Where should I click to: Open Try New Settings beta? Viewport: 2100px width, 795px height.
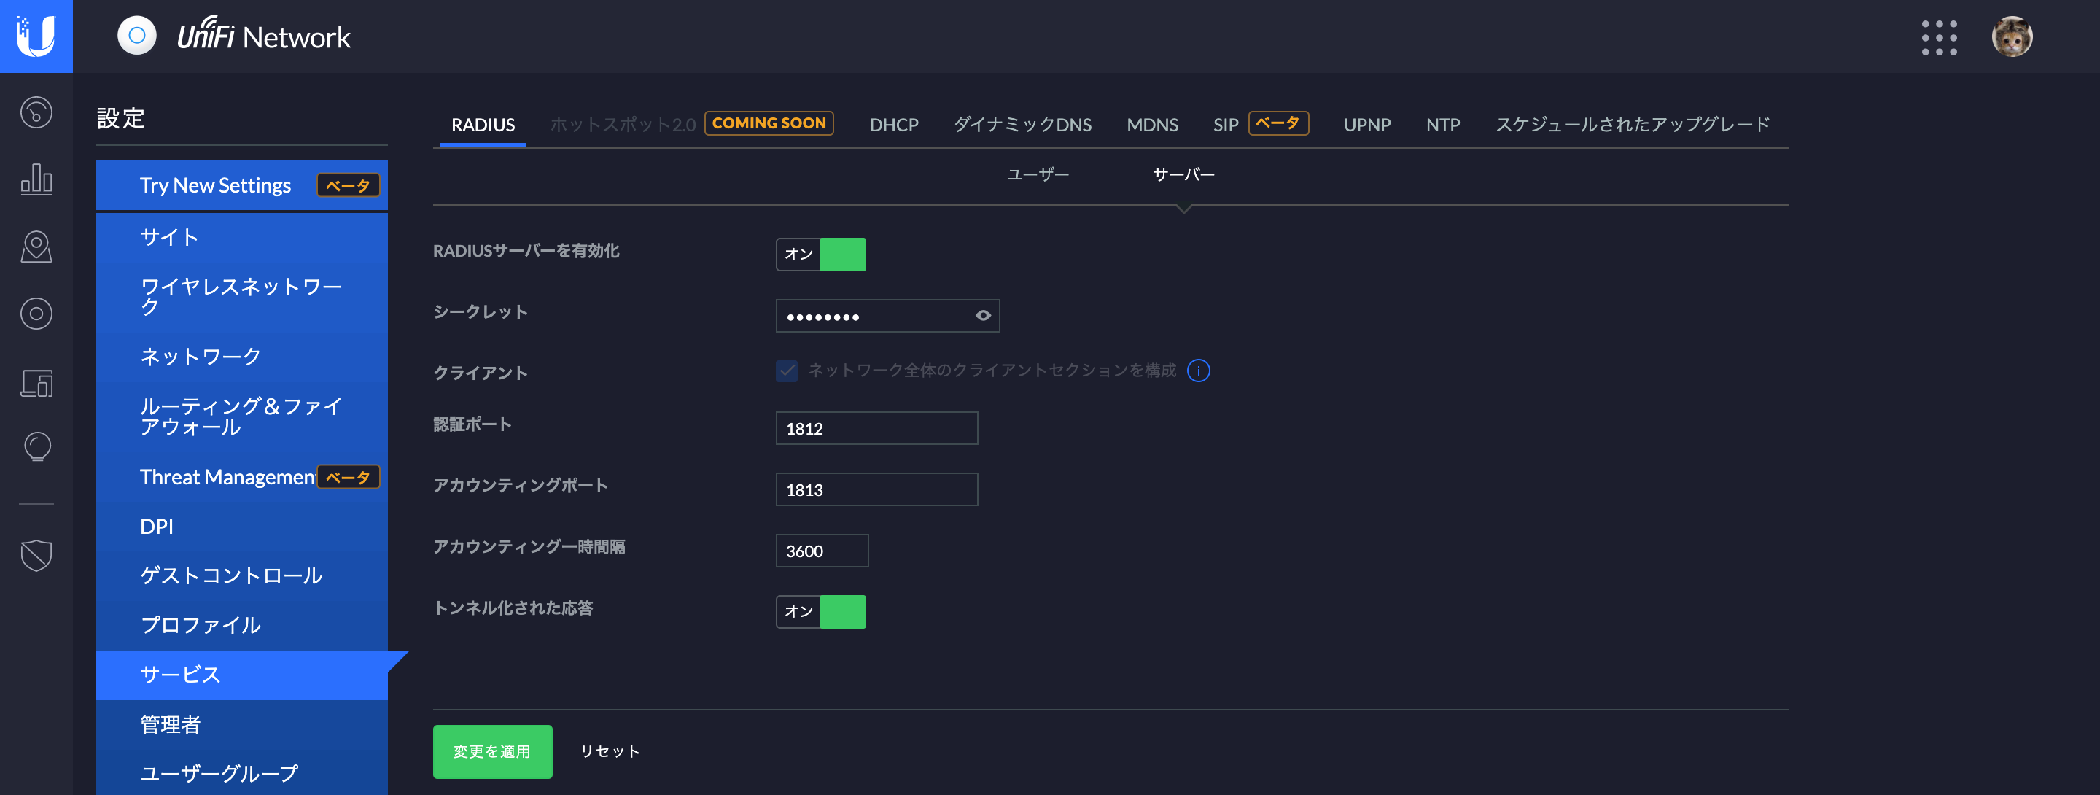tap(242, 185)
